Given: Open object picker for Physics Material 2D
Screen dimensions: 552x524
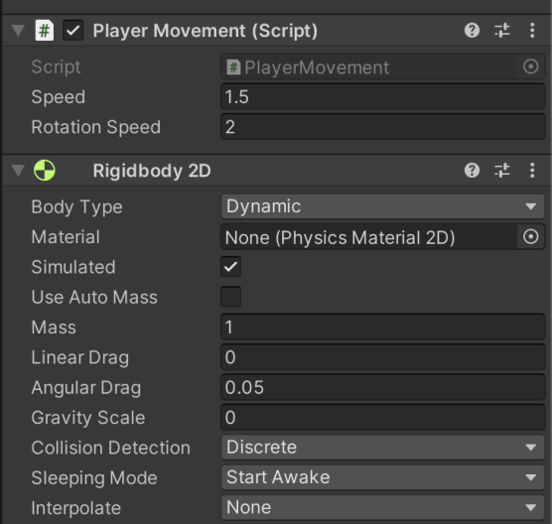Looking at the screenshot, I should pyautogui.click(x=530, y=237).
